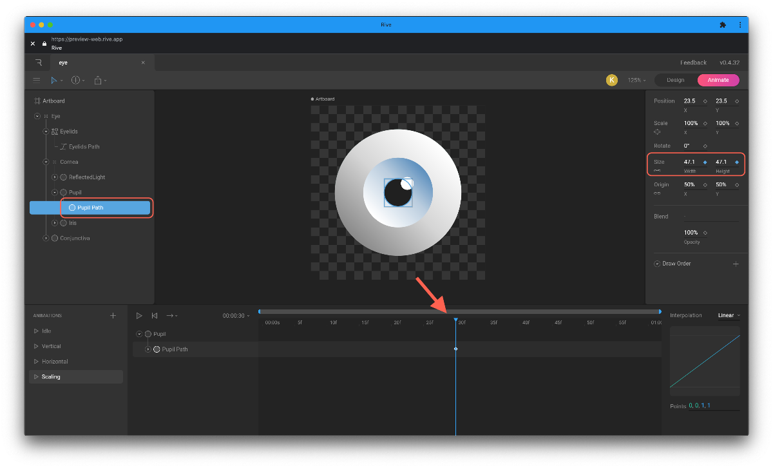
Task: Toggle the Scale proportional link icon
Action: pyautogui.click(x=657, y=132)
